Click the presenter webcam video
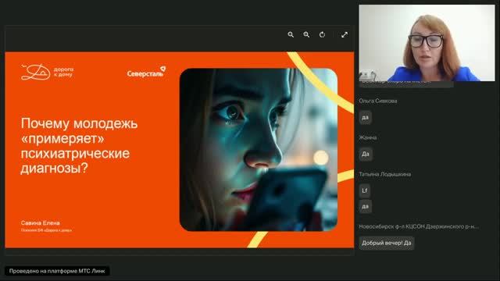The image size is (500, 281). click(427, 43)
